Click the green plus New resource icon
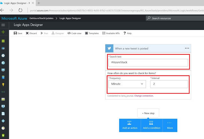This screenshot has height=139, width=204. pos(3,32)
